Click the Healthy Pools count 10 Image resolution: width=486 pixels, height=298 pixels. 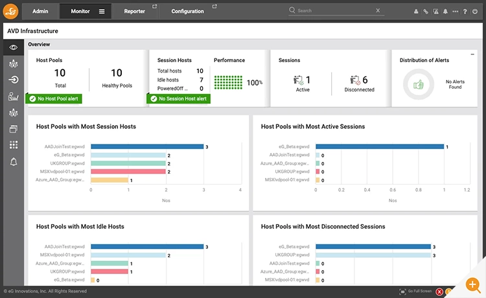click(x=117, y=73)
